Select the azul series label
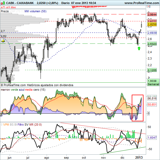 (22, 90)
